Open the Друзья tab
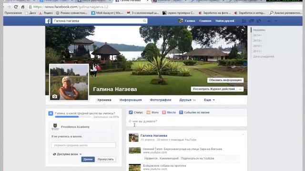Viewport: 305px width, 171px height. pyautogui.click(x=187, y=100)
